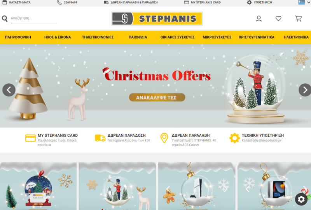Click the yellow location pin icon
Viewport: 311px width, 210px height.
164,138
